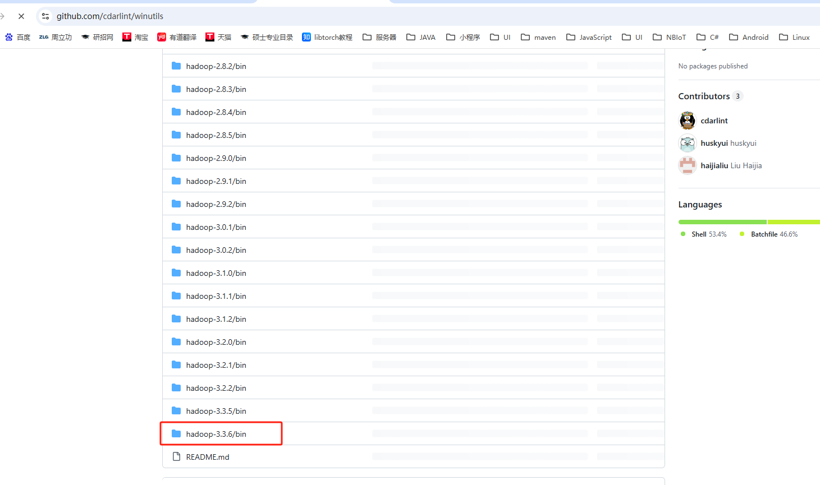Viewport: 820px width, 485px height.
Task: Open haijialiu avatar in Contributors
Action: pyautogui.click(x=688, y=165)
